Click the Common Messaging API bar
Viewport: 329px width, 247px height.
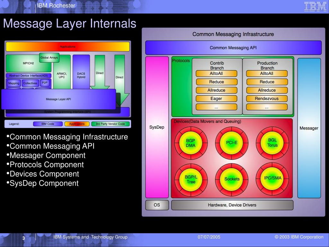tap(233, 48)
